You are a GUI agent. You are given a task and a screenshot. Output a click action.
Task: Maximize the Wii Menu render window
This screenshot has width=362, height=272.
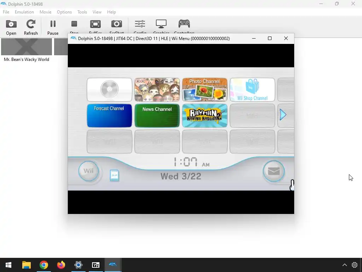(x=270, y=38)
